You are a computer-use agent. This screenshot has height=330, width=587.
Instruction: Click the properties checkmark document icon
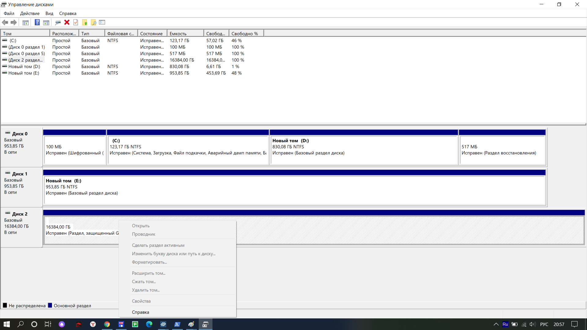pos(76,22)
